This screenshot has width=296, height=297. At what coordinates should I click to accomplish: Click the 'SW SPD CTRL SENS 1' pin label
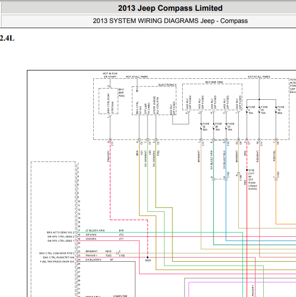click(x=61, y=241)
